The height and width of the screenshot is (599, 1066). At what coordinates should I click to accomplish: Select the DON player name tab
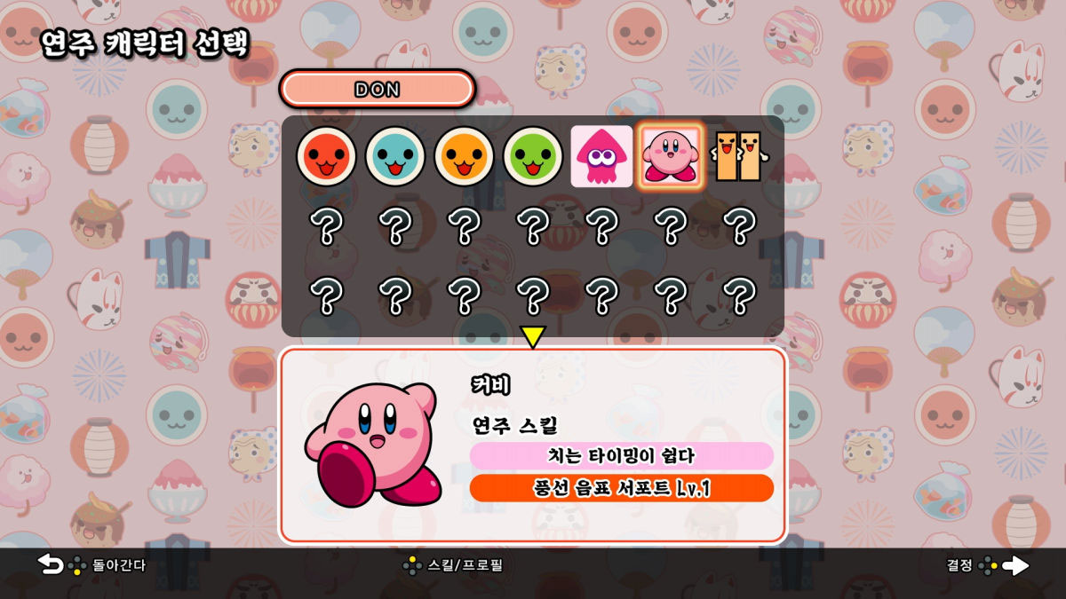pyautogui.click(x=378, y=90)
